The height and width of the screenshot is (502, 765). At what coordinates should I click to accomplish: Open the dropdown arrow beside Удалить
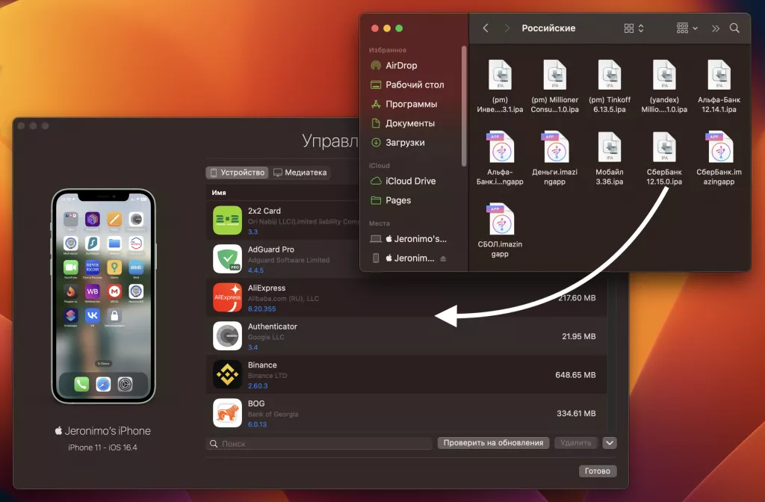click(610, 443)
